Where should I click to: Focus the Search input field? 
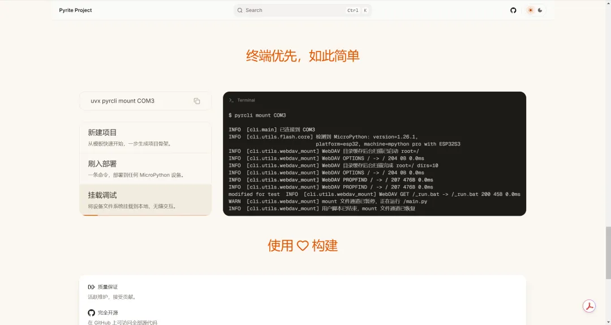pos(302,10)
